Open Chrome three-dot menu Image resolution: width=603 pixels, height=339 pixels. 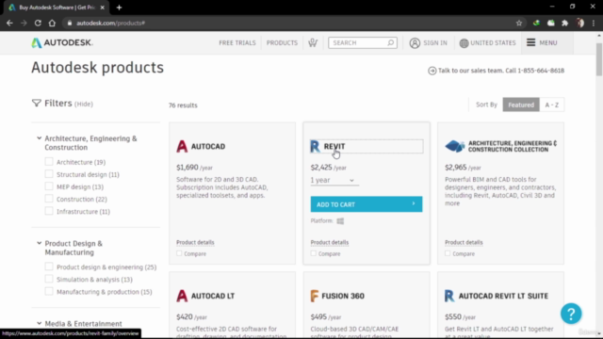[x=594, y=23]
